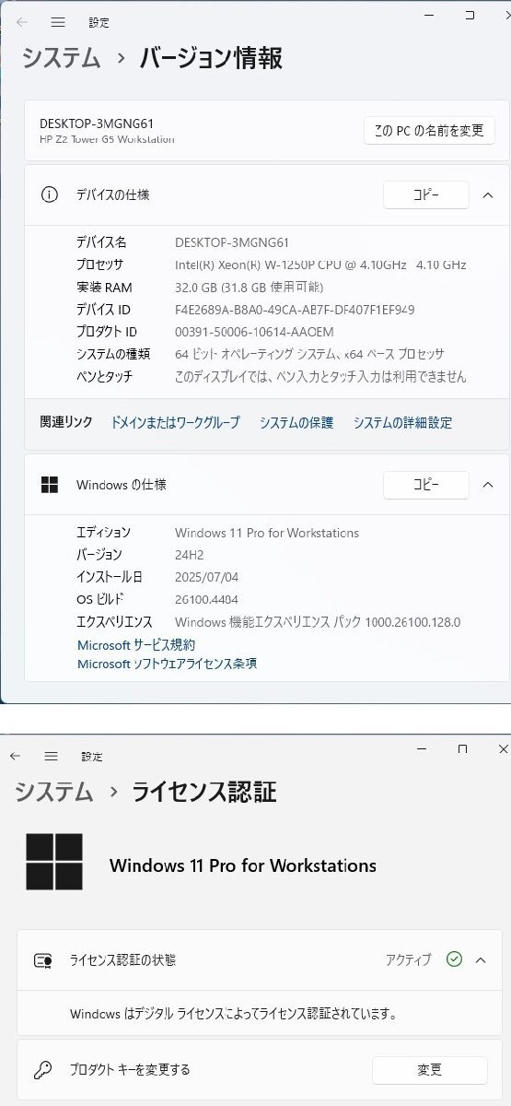Collapse the デバイスの仕様 section

tap(488, 194)
